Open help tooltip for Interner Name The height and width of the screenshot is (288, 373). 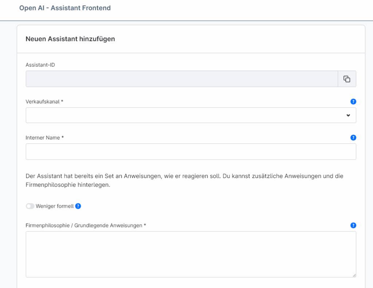[x=353, y=138]
